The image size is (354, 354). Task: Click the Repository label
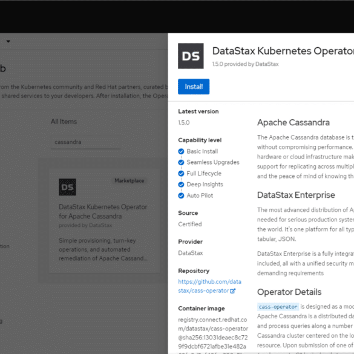pos(194,270)
